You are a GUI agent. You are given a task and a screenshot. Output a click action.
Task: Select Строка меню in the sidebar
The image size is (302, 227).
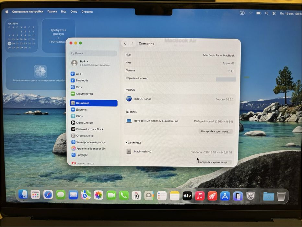point(94,136)
